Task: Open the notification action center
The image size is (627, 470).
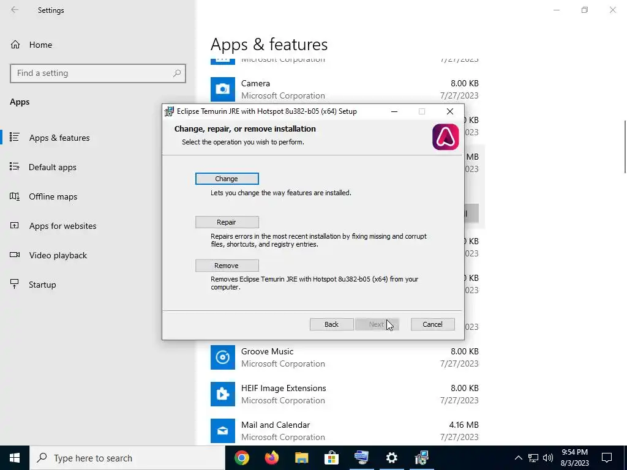Action: point(607,458)
